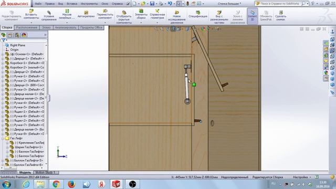Viewport: 336px width, 189px height.
Task: Open the DisplayManager sphere tab icon
Action: (24, 35)
